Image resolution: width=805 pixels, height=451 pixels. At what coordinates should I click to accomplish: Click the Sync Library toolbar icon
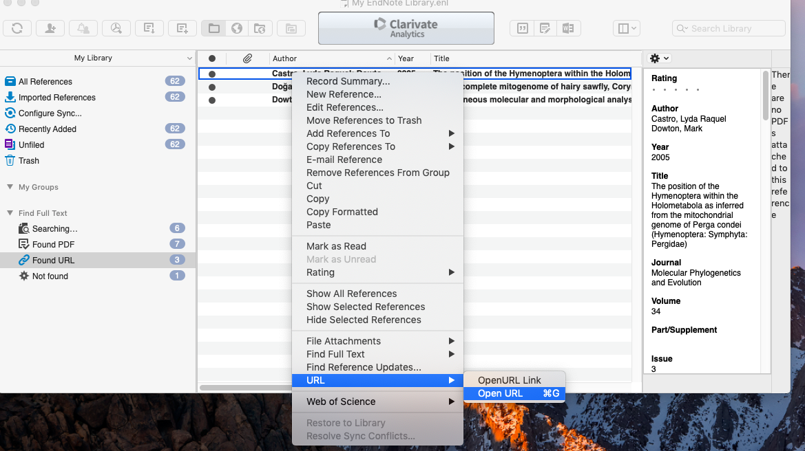pos(17,28)
